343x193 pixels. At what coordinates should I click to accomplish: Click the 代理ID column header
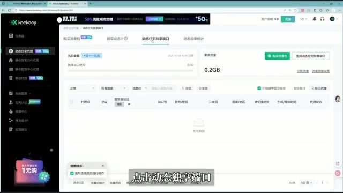pyautogui.click(x=86, y=102)
